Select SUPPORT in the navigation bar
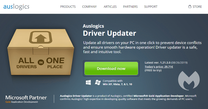The height and width of the screenshot is (109, 208). pos(151,7)
